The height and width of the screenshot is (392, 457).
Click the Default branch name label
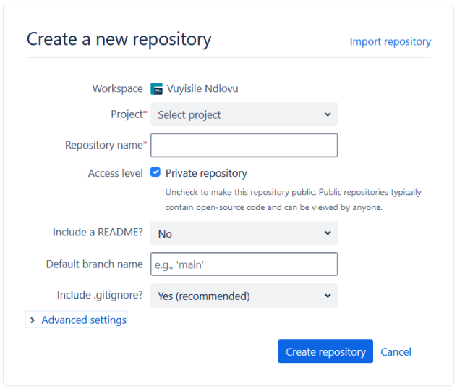pos(95,264)
